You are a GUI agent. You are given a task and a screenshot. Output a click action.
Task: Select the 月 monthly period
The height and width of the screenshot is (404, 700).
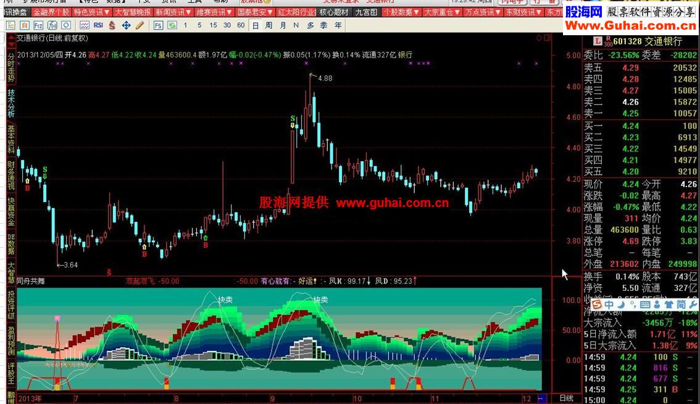pos(283,25)
